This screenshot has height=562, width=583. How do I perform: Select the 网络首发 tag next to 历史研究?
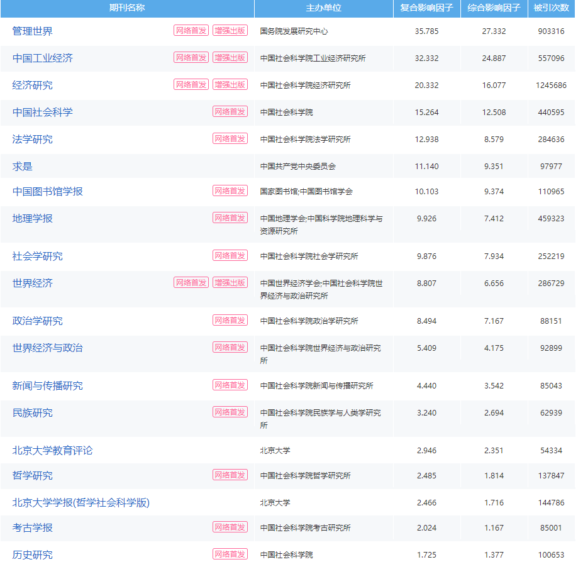[230, 555]
